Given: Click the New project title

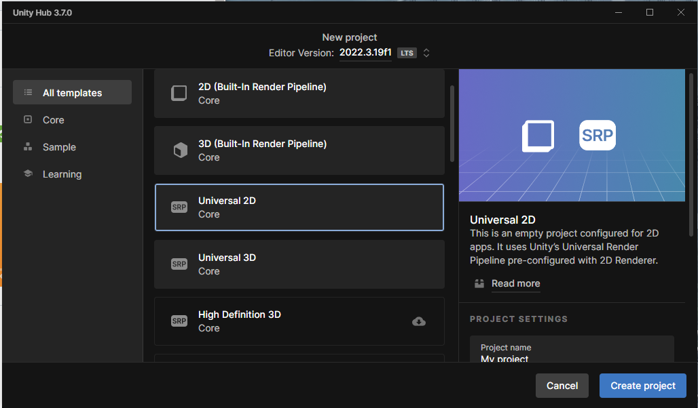Looking at the screenshot, I should pos(350,37).
